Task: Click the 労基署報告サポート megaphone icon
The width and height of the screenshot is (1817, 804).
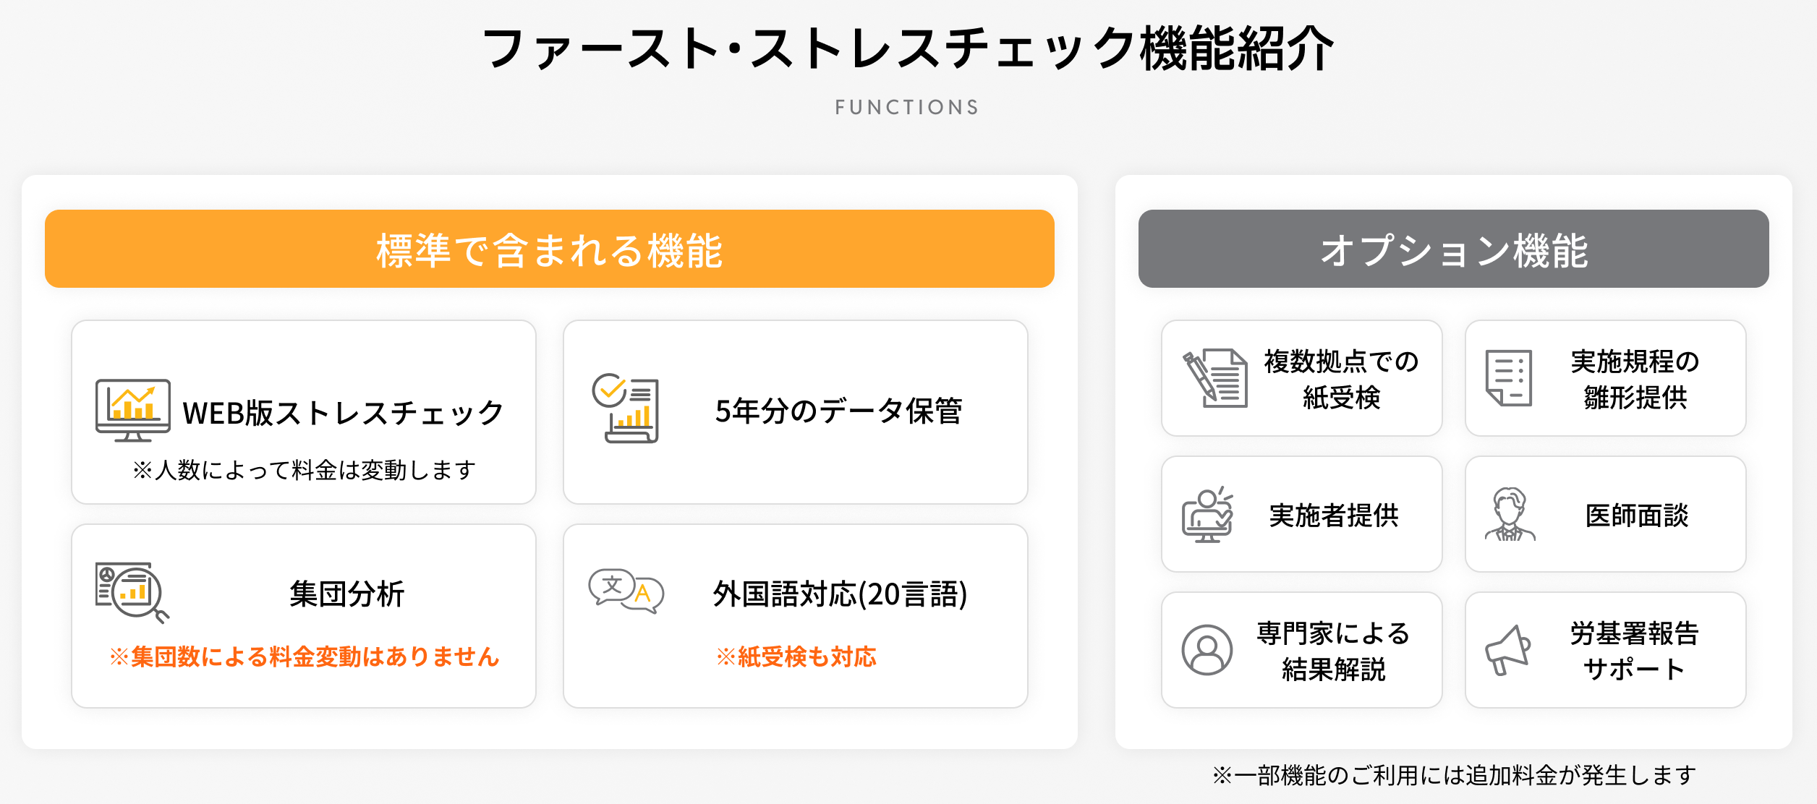Action: (1508, 650)
